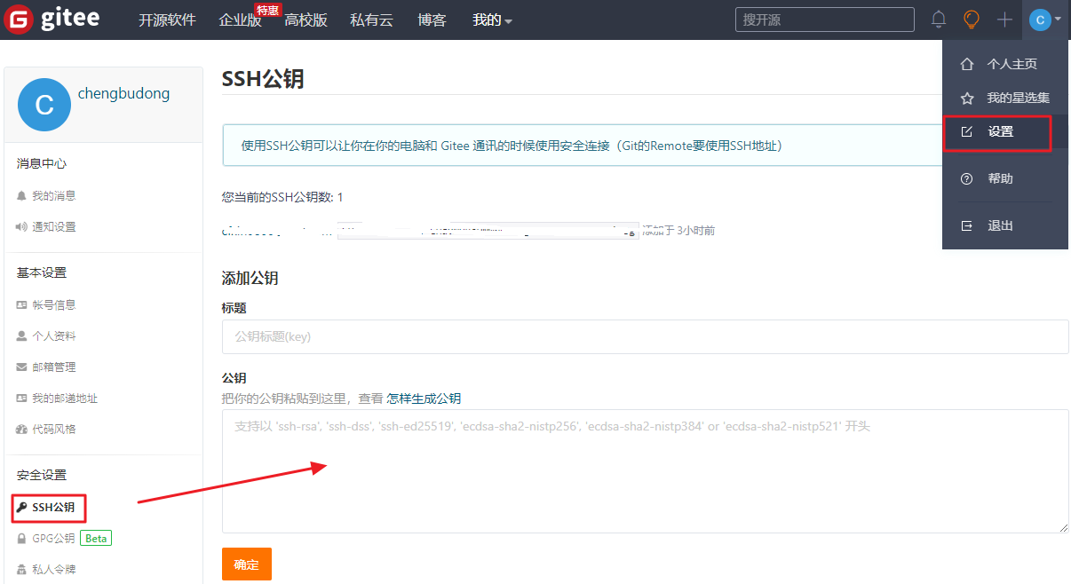Click the text 您当前的SSH公钥数: 1
Viewport: 1071px width, 584px height.
(x=282, y=197)
